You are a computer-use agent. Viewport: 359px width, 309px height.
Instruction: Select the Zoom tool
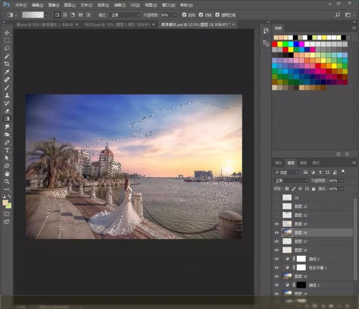[x=7, y=182]
